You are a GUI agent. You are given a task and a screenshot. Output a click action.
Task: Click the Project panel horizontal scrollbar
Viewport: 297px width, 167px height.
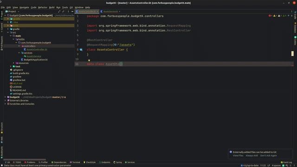click(x=25, y=160)
